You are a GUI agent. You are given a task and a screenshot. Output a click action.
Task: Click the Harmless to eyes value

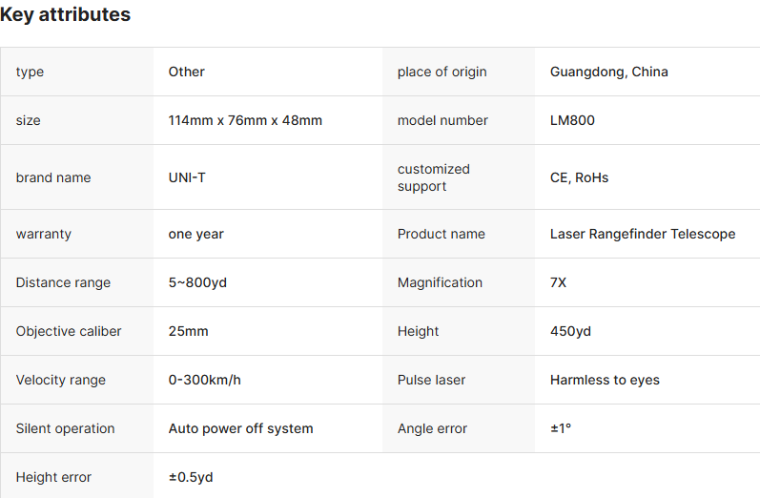[605, 380]
